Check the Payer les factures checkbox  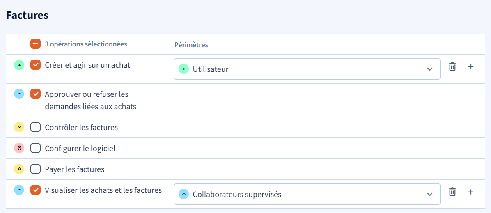tap(35, 169)
